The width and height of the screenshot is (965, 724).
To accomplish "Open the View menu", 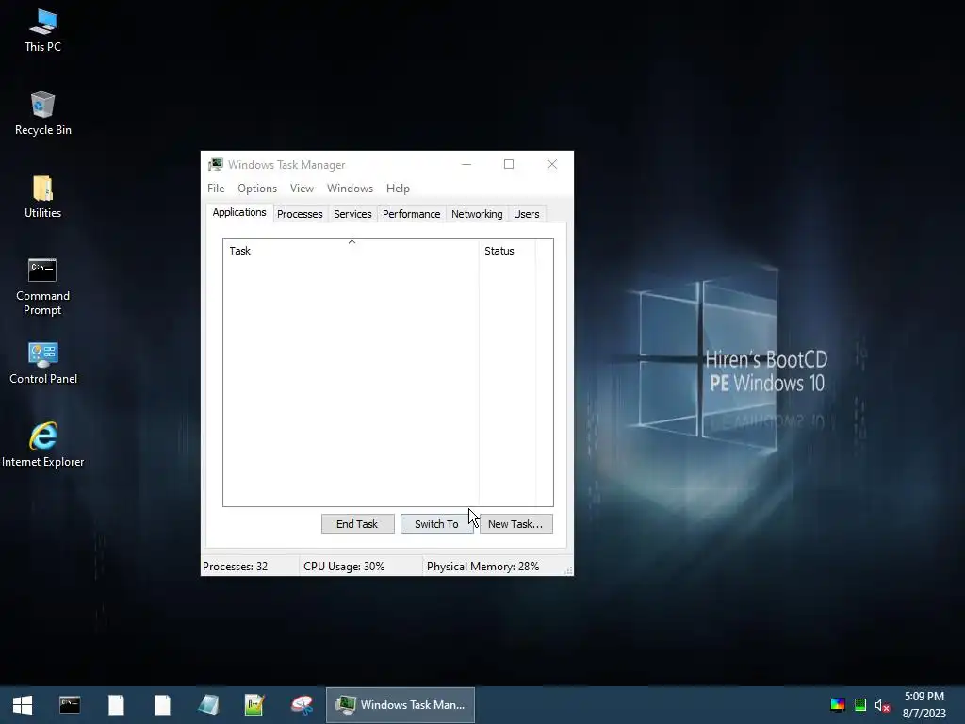I will (302, 189).
